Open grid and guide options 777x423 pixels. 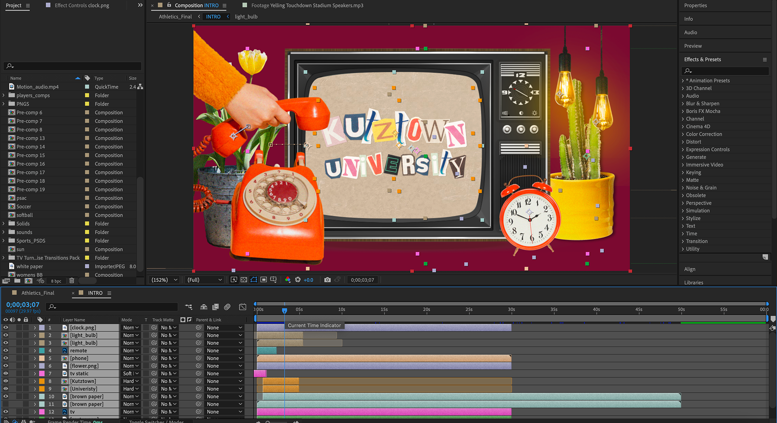pos(274,280)
